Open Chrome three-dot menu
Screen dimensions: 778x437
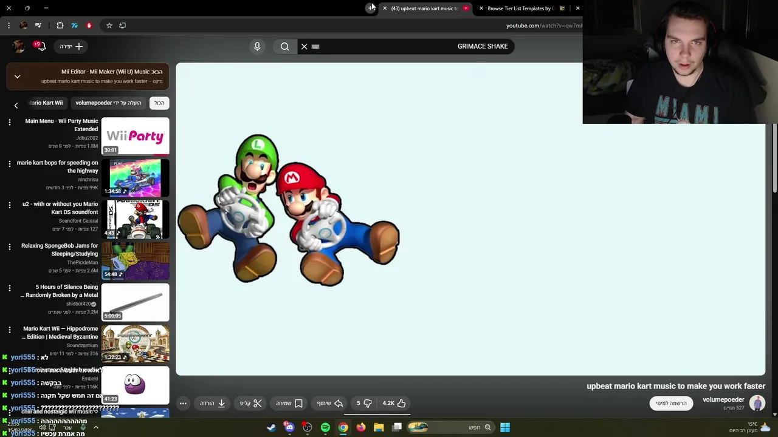coord(9,25)
